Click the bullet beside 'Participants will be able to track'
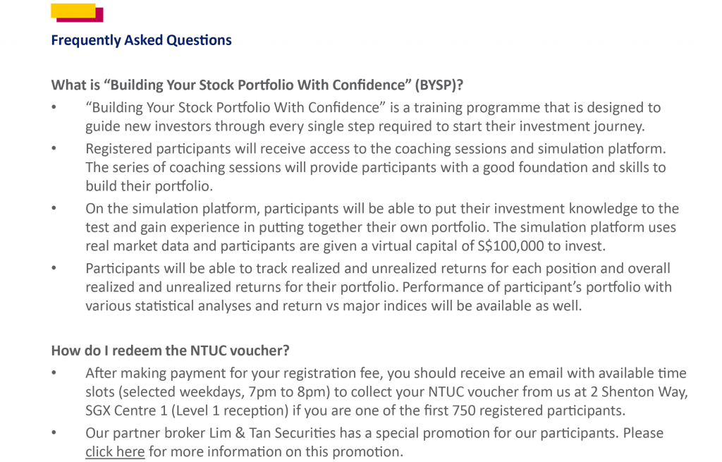Image resolution: width=722 pixels, height=462 pixels. (54, 269)
